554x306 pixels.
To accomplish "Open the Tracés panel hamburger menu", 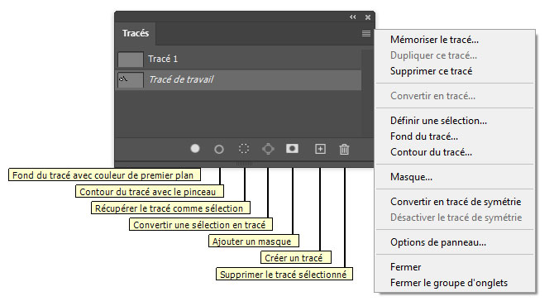I will 366,34.
